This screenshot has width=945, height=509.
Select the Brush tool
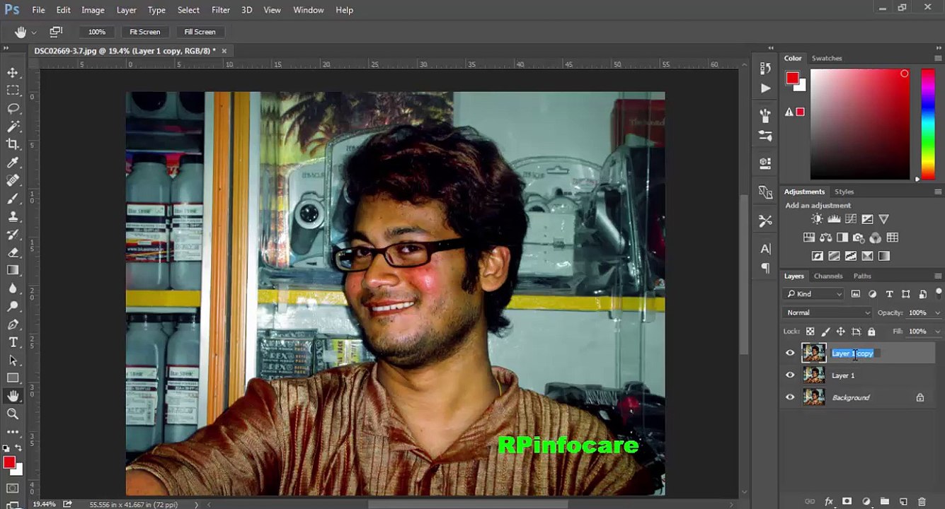(x=13, y=199)
